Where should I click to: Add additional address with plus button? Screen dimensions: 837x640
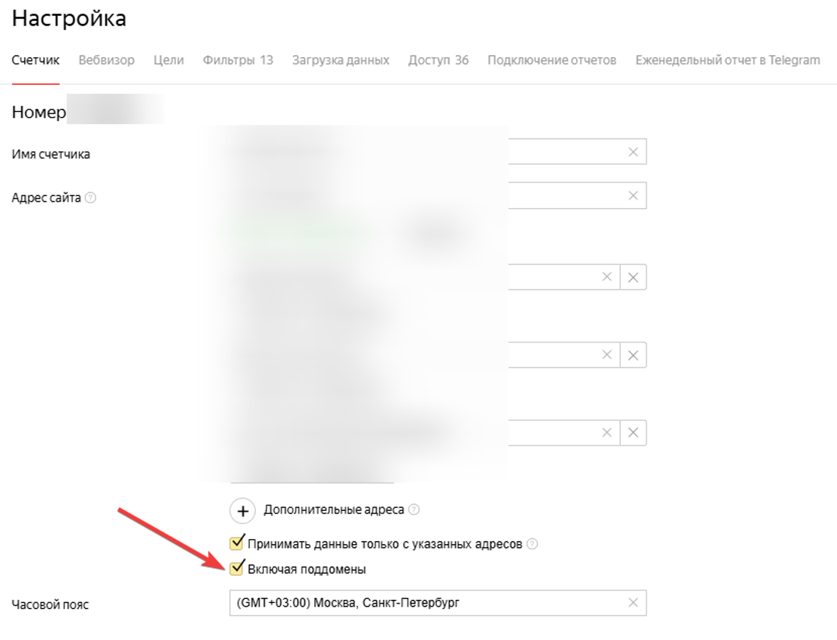(x=242, y=511)
